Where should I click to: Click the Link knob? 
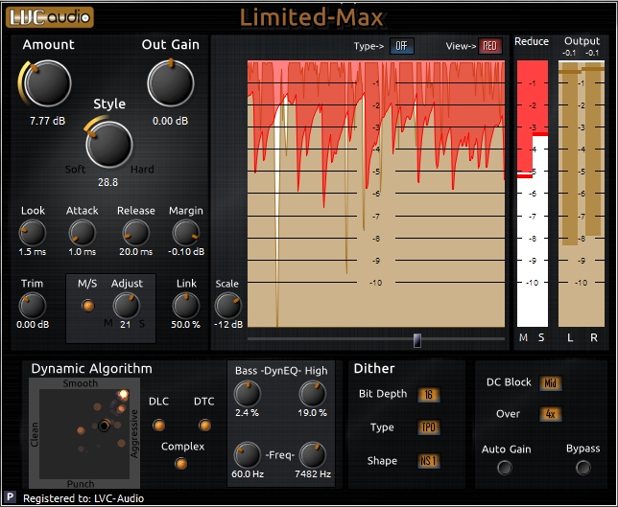tap(185, 306)
